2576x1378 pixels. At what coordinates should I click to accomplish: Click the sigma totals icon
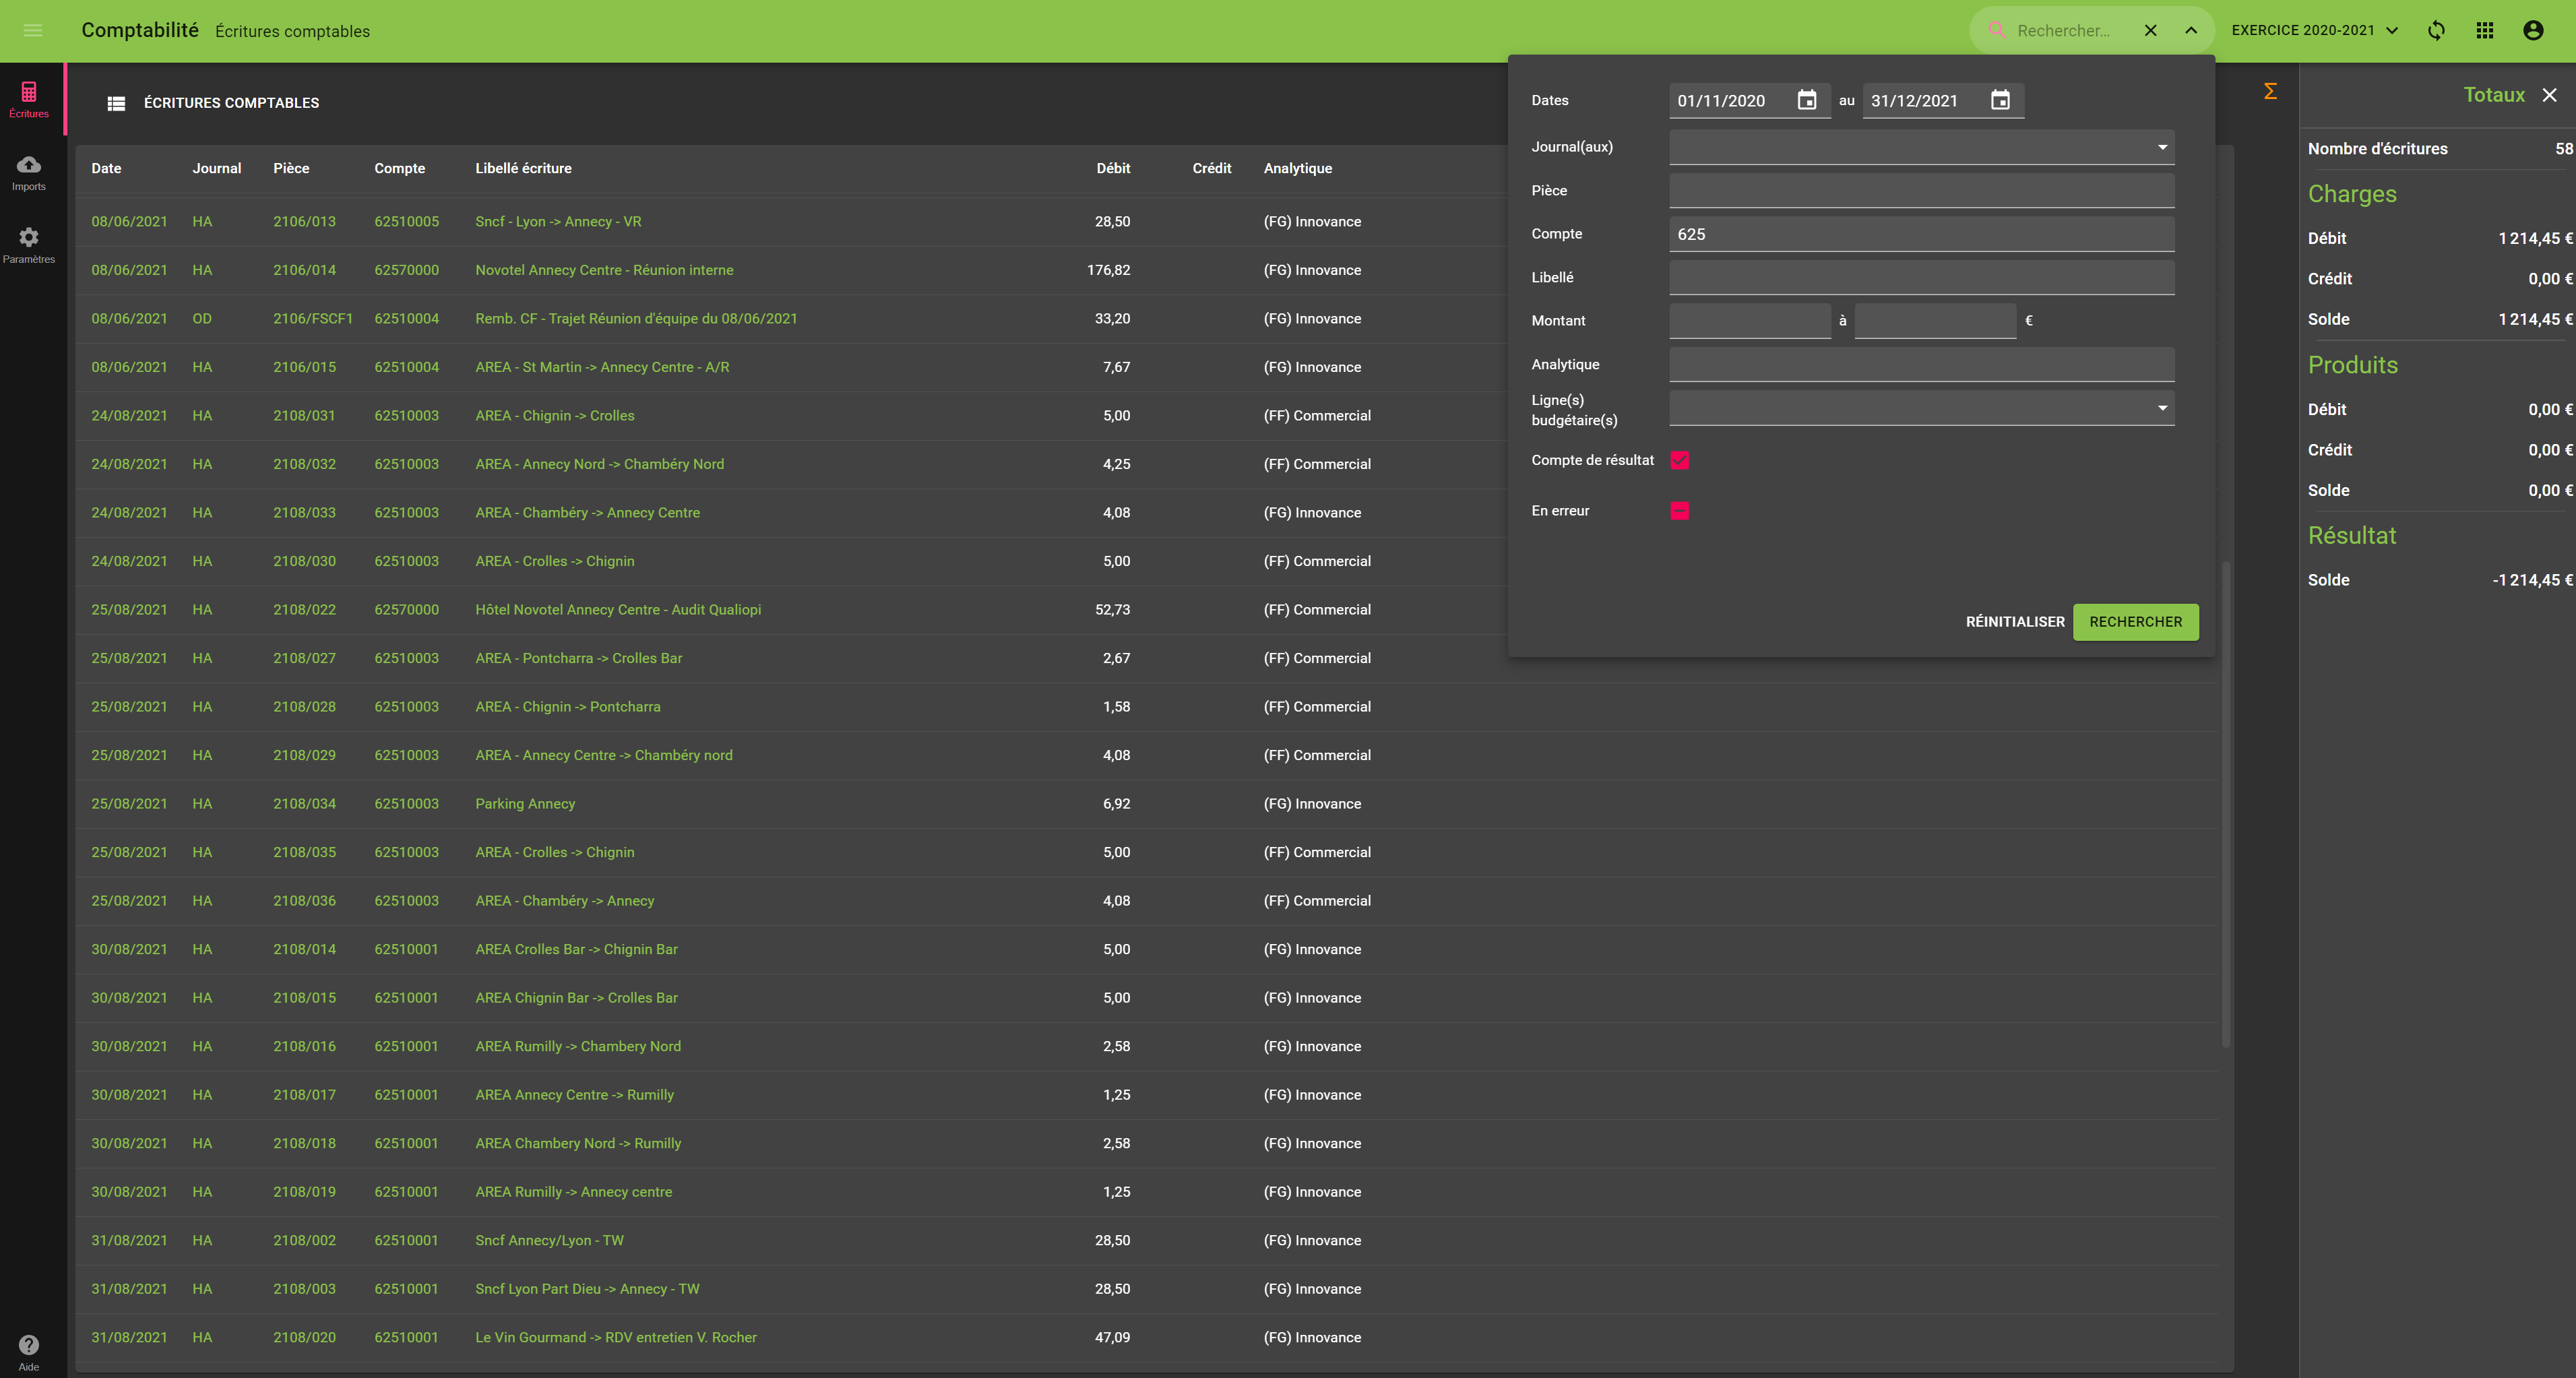pyautogui.click(x=2270, y=90)
